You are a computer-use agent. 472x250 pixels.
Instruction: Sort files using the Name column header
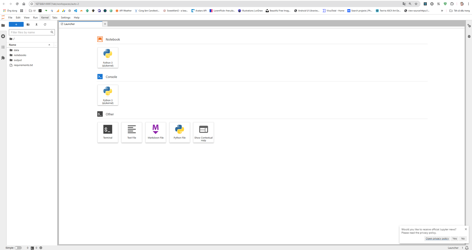tap(29, 45)
